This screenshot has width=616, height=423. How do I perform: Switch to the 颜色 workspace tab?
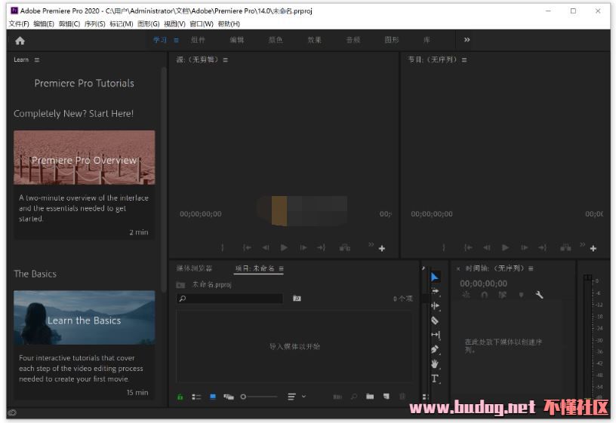point(276,40)
